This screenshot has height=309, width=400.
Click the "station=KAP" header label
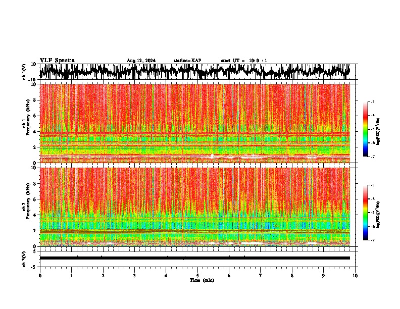187,61
